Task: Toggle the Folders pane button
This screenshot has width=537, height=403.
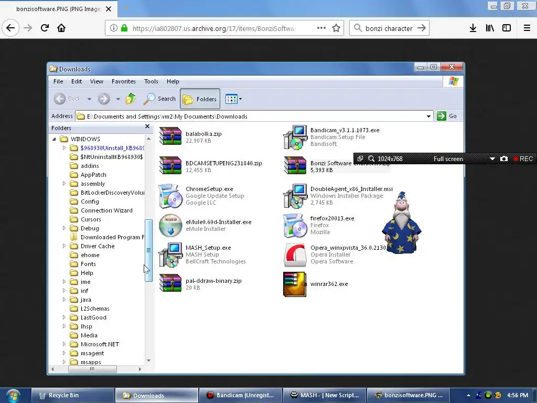Action: (200, 99)
